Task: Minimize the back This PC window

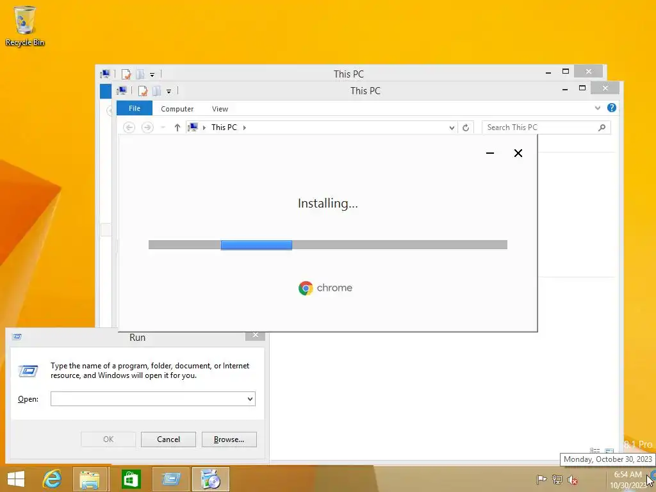Action: click(548, 72)
